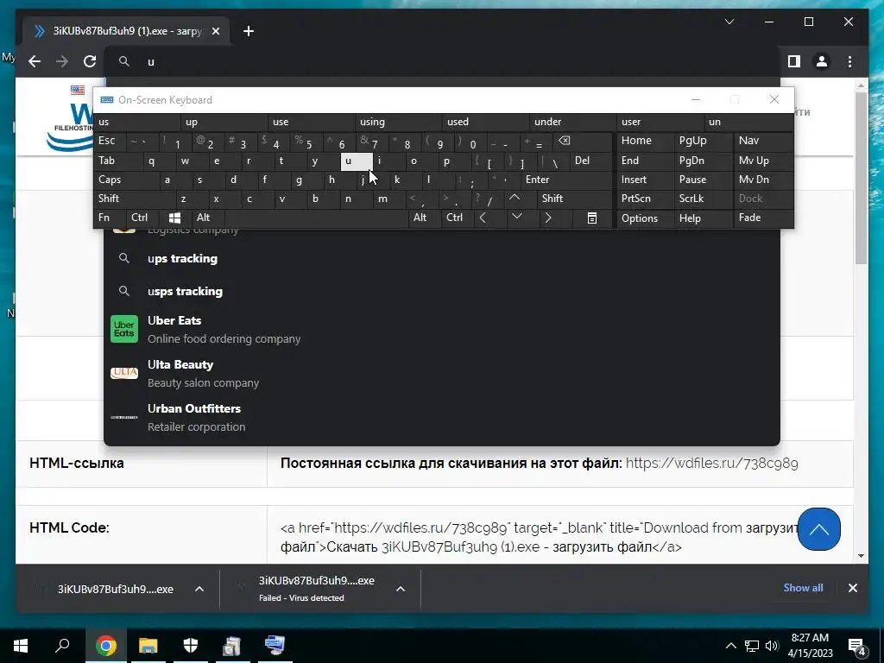
Task: Click 'Show all' downloads link
Action: (803, 587)
